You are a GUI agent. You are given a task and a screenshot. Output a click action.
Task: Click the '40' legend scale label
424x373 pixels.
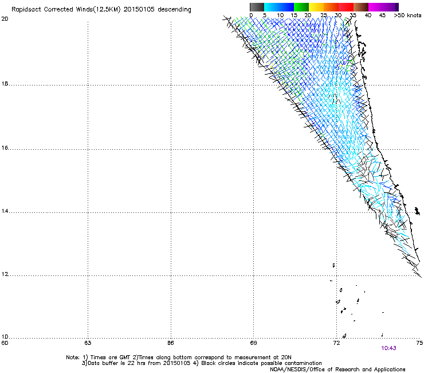point(368,15)
